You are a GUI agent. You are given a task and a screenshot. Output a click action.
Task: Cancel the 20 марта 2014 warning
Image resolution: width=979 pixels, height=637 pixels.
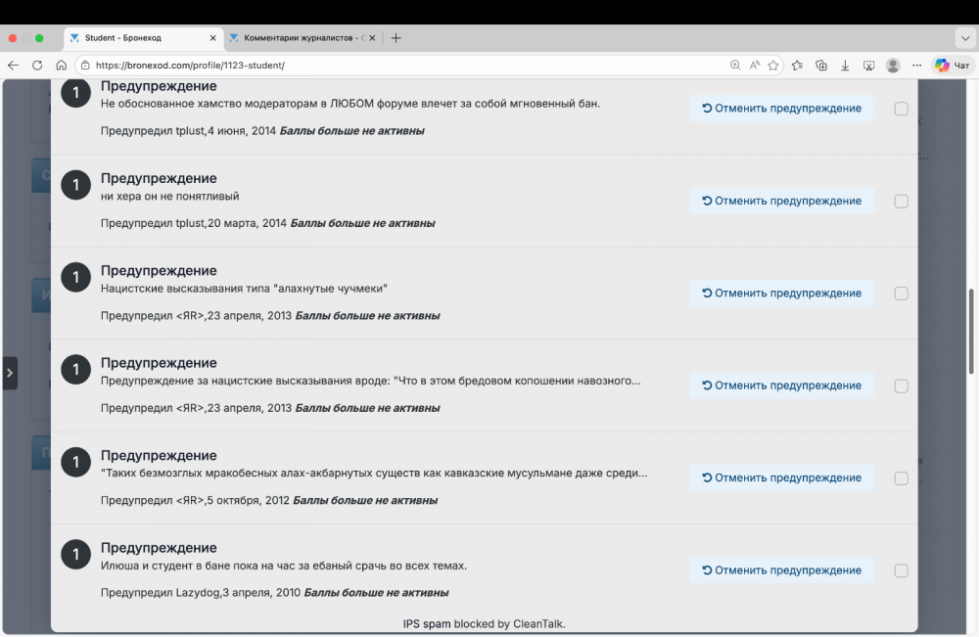[x=781, y=201]
